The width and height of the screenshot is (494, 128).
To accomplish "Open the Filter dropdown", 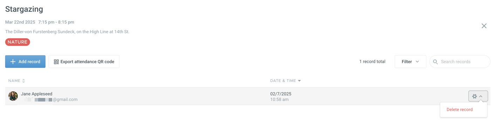I will 410,62.
